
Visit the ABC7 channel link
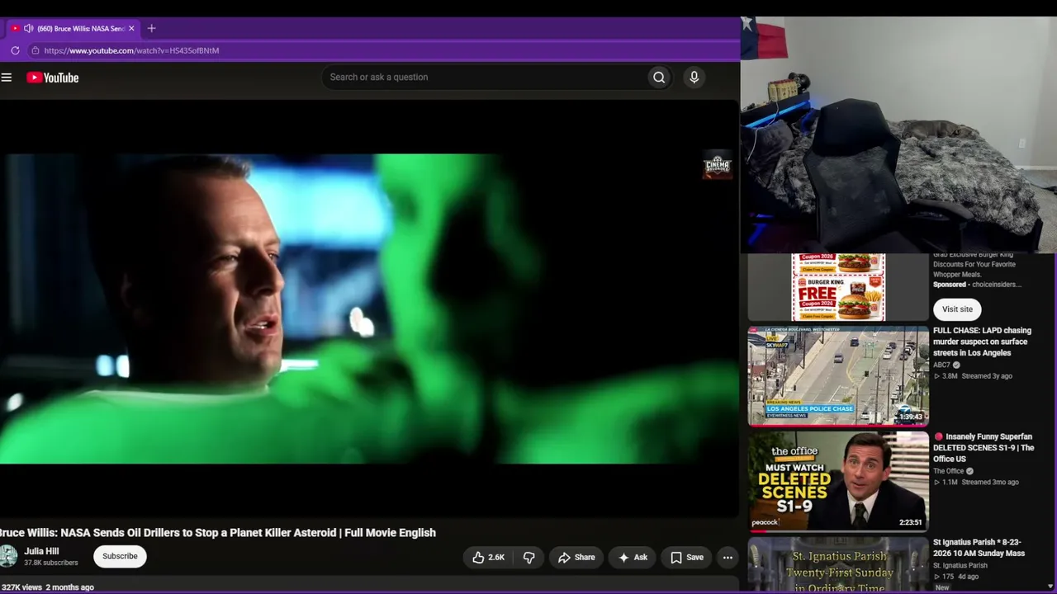point(942,365)
